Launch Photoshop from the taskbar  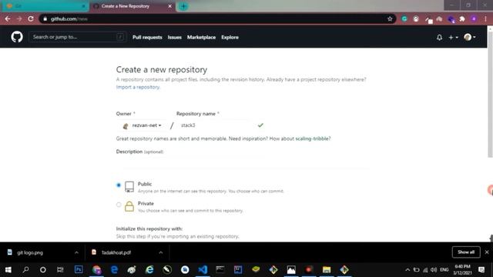(x=79, y=269)
